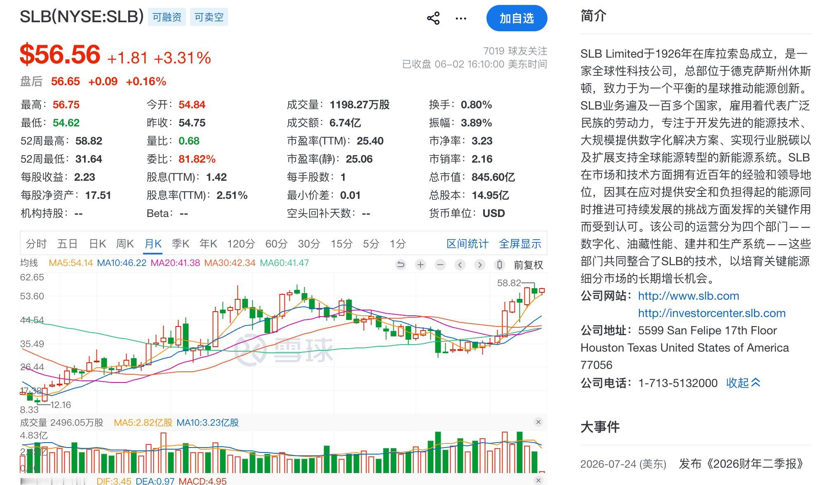Click the volume MA10:3.23亿股 label

tap(207, 422)
